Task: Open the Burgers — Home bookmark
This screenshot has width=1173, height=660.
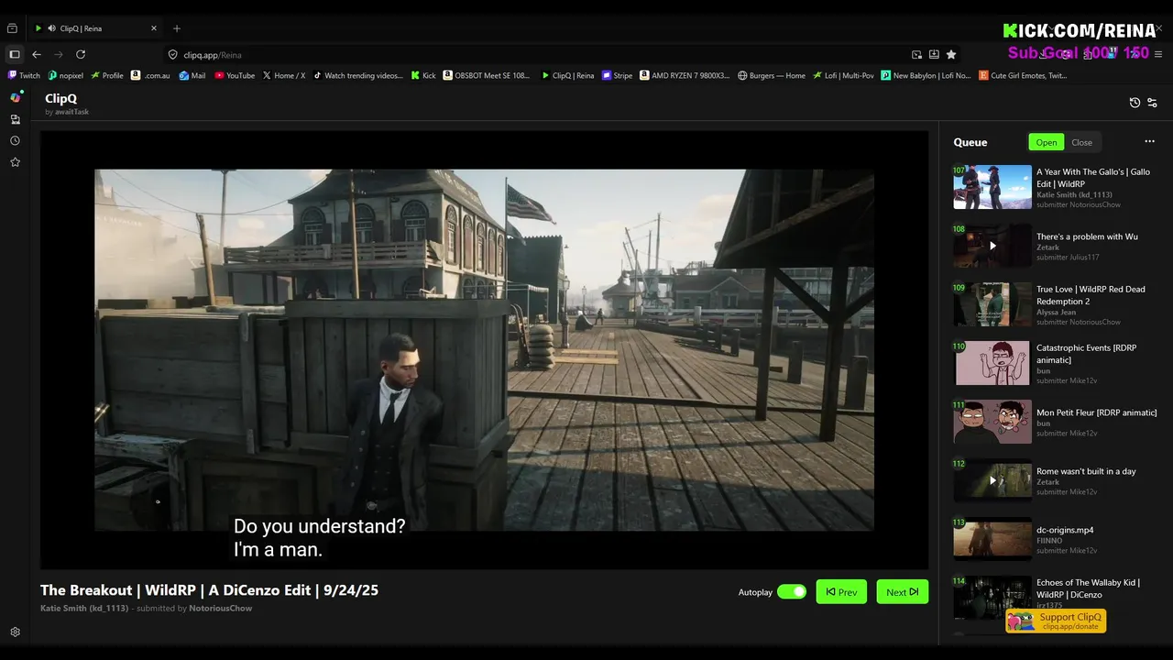Action: tap(772, 76)
